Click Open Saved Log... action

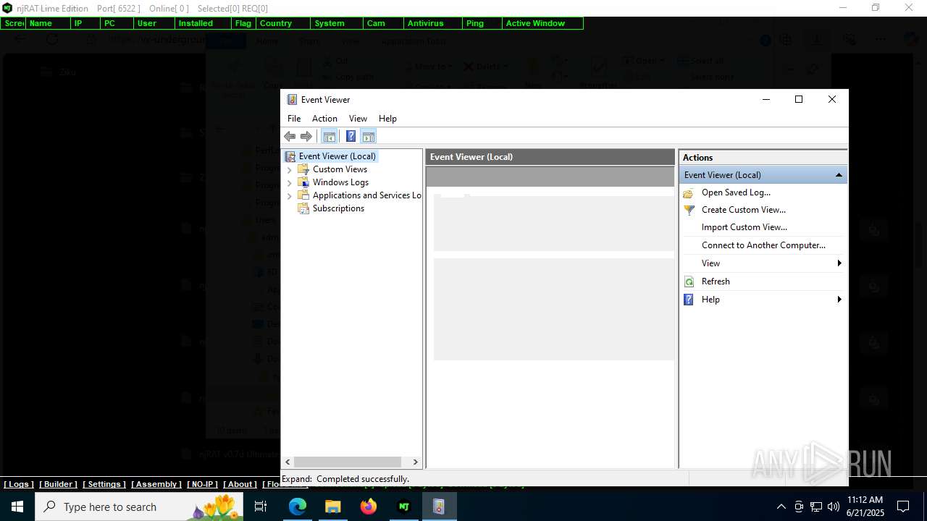tap(736, 192)
